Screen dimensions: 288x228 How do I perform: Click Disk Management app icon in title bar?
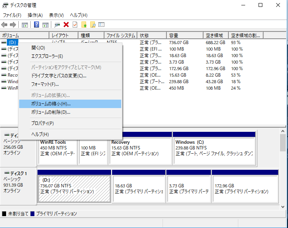tap(5, 5)
